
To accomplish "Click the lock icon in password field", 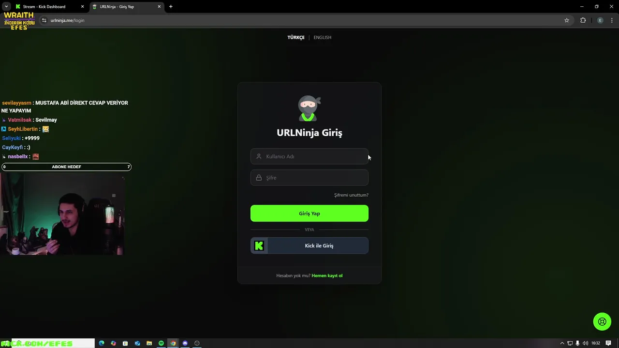I will [x=259, y=178].
